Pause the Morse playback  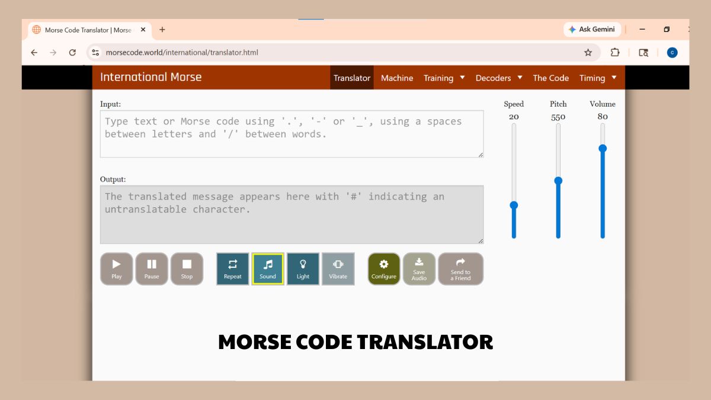[152, 269]
